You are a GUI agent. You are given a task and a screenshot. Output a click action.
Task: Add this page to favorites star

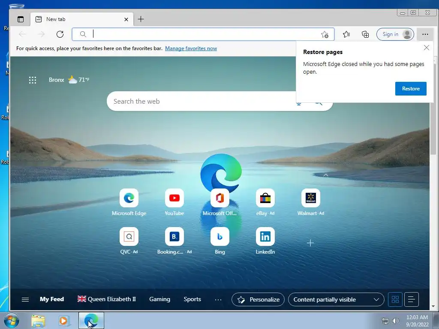click(x=325, y=34)
